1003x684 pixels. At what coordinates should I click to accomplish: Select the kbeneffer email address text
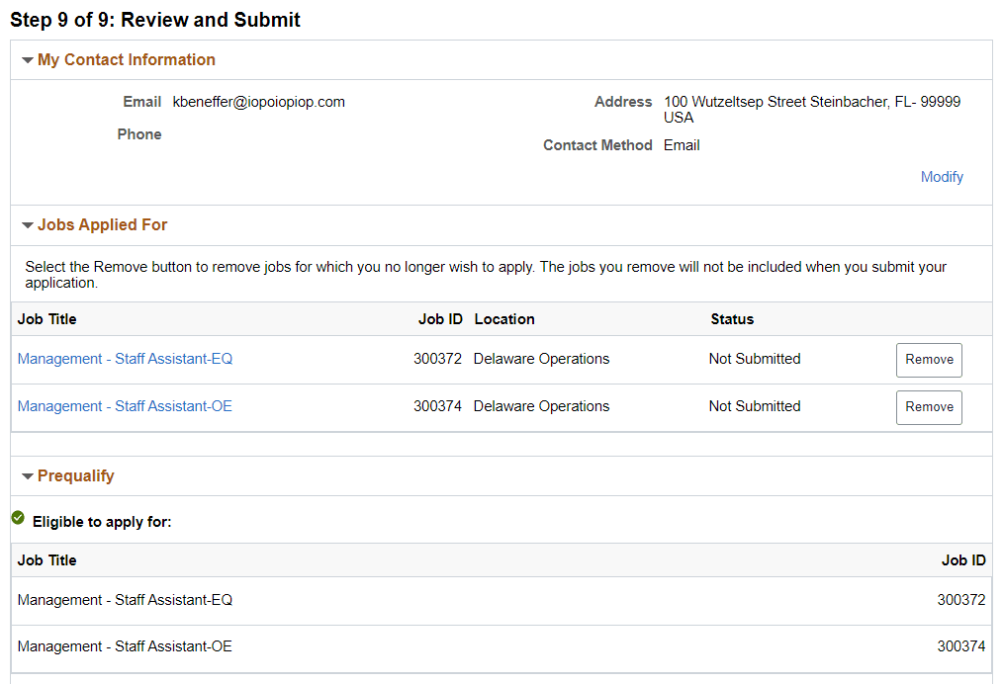[258, 102]
